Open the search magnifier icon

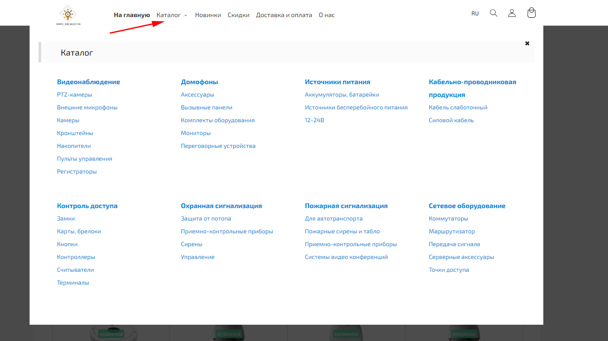coord(493,13)
